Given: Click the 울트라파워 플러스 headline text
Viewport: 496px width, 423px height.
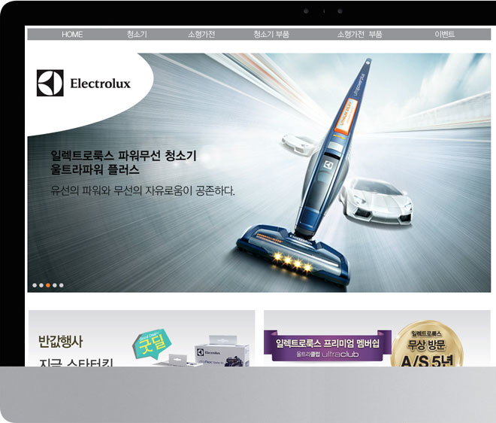Looking at the screenshot, I should (95, 169).
